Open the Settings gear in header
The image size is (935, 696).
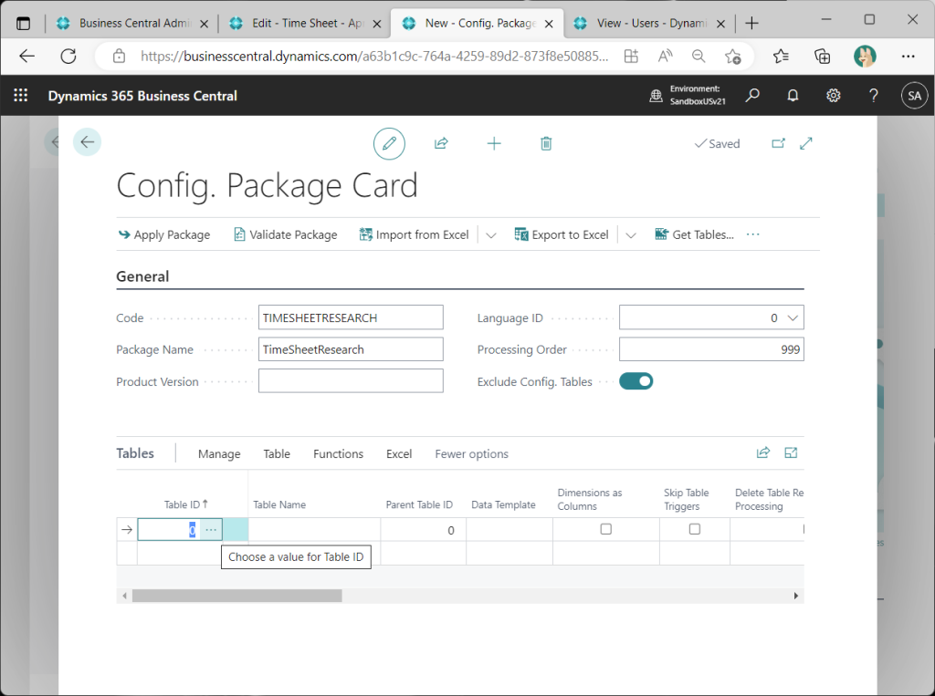[x=833, y=96]
